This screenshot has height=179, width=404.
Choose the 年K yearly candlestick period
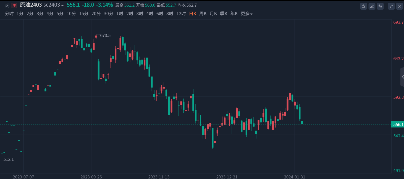pos(234,14)
